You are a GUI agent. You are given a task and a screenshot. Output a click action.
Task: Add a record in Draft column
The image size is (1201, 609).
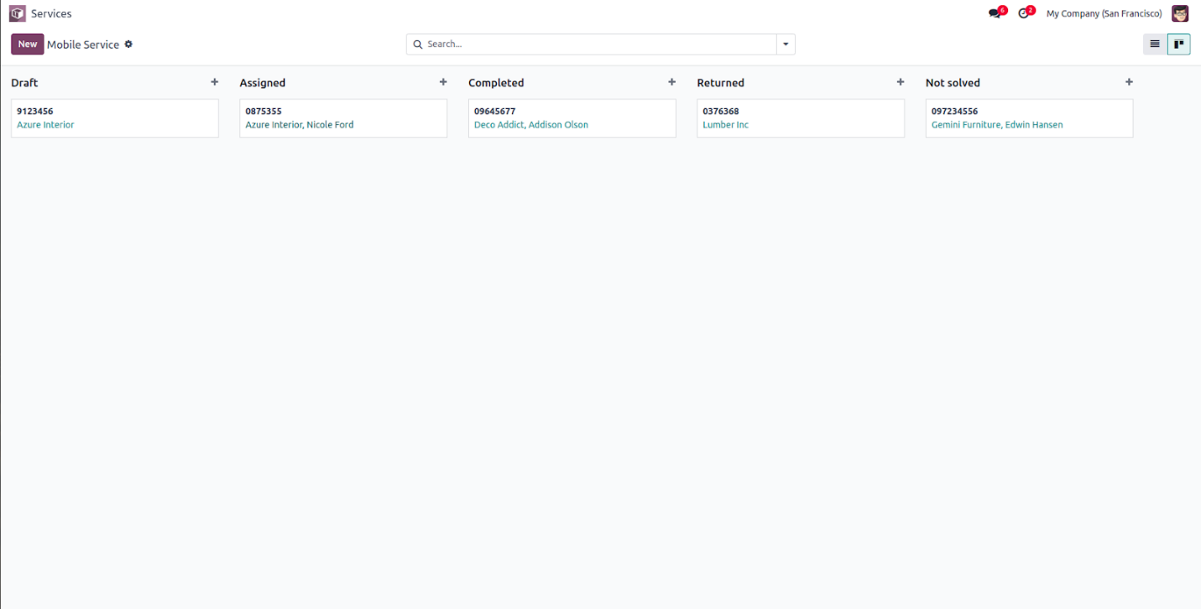(214, 82)
